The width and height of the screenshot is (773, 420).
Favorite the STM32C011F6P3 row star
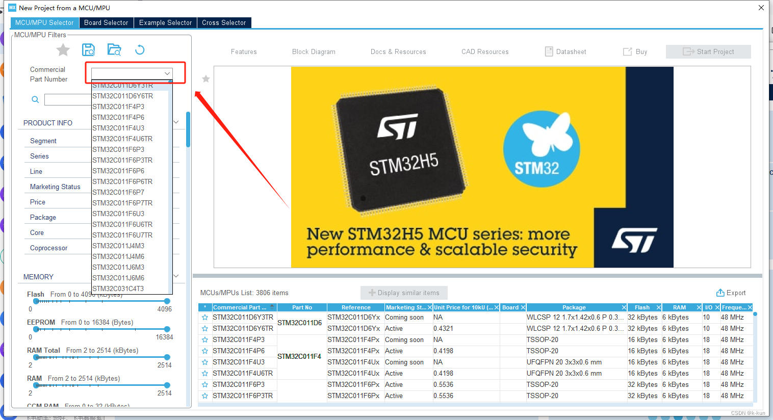click(205, 384)
